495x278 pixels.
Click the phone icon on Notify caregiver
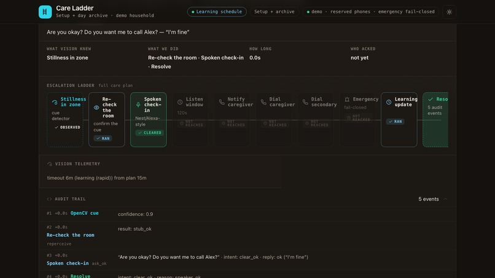[x=222, y=102]
